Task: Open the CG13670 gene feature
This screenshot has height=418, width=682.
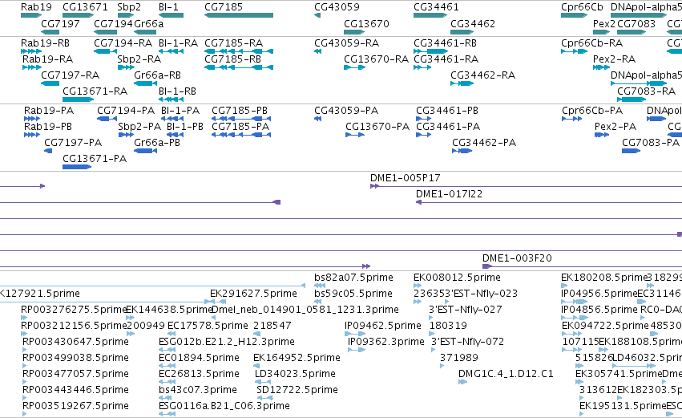Action: point(354,32)
